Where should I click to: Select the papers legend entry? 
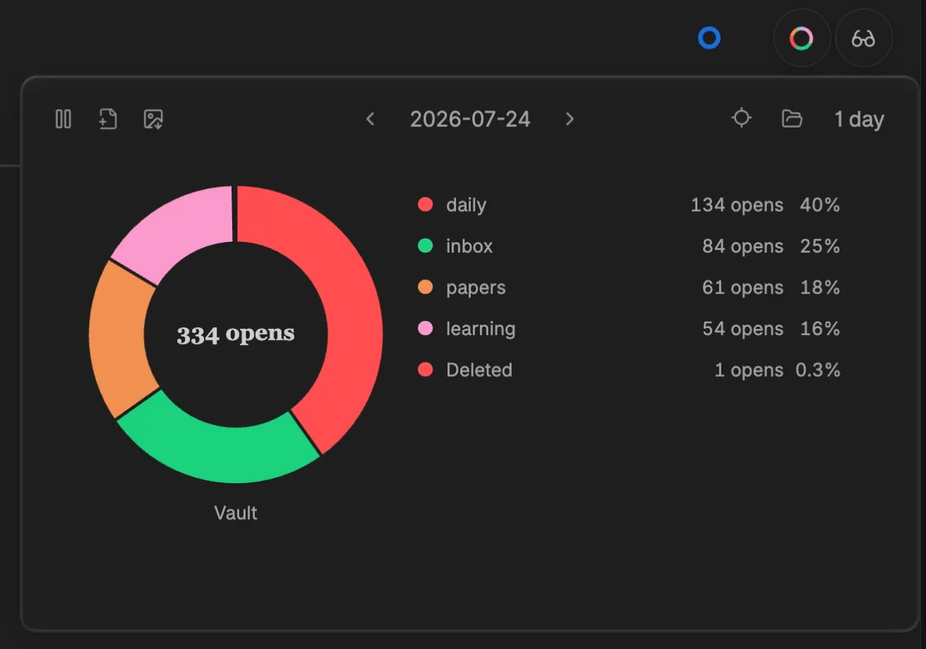629,287
